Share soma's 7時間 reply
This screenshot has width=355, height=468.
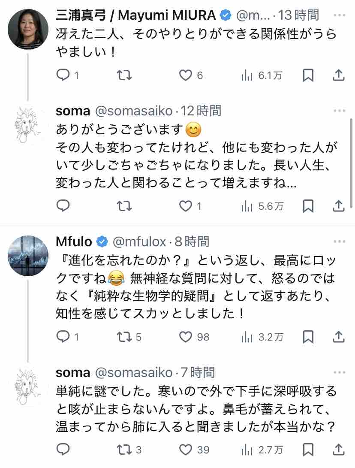click(339, 450)
